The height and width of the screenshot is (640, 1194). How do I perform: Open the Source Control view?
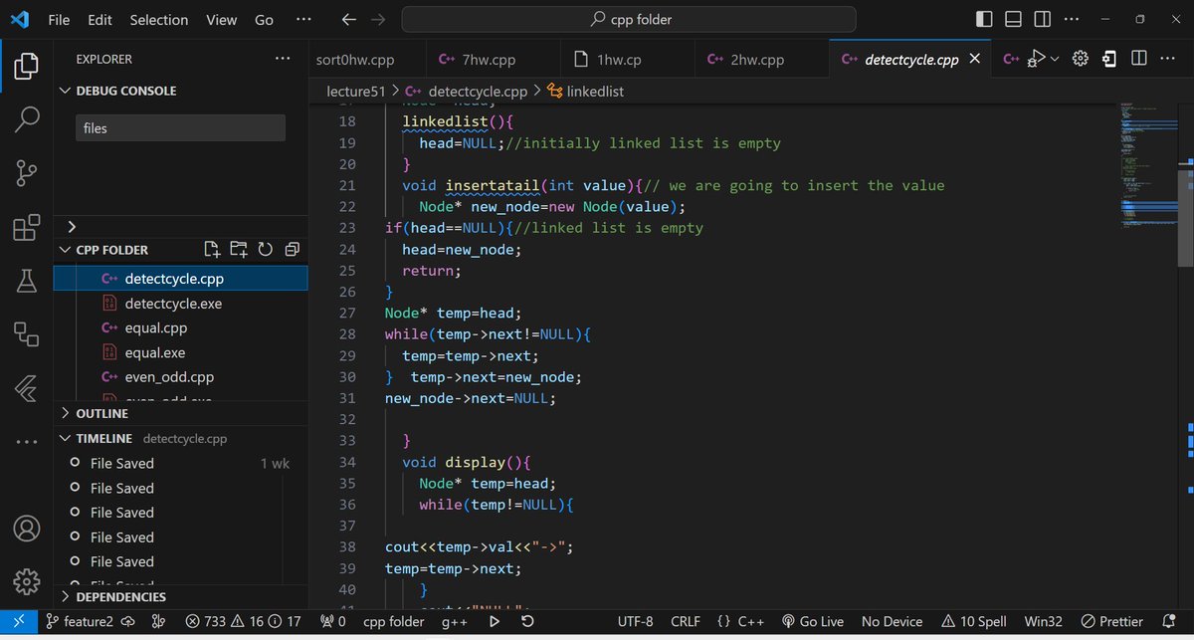point(27,173)
